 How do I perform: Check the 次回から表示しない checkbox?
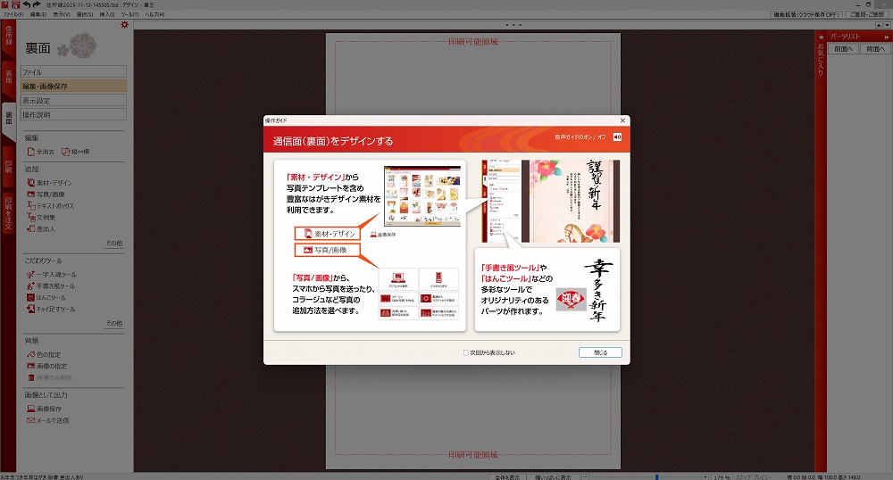[x=466, y=352]
